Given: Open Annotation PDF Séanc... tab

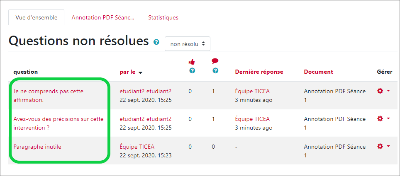Looking at the screenshot, I should click(103, 18).
